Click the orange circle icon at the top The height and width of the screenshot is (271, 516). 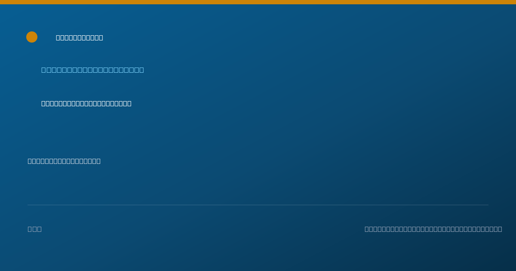click(x=32, y=37)
